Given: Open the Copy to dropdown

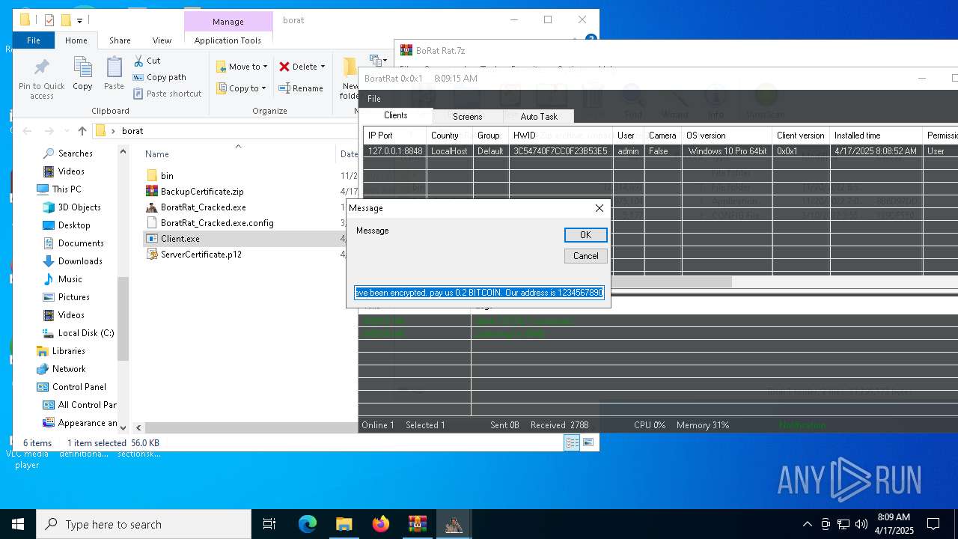Looking at the screenshot, I should (242, 88).
